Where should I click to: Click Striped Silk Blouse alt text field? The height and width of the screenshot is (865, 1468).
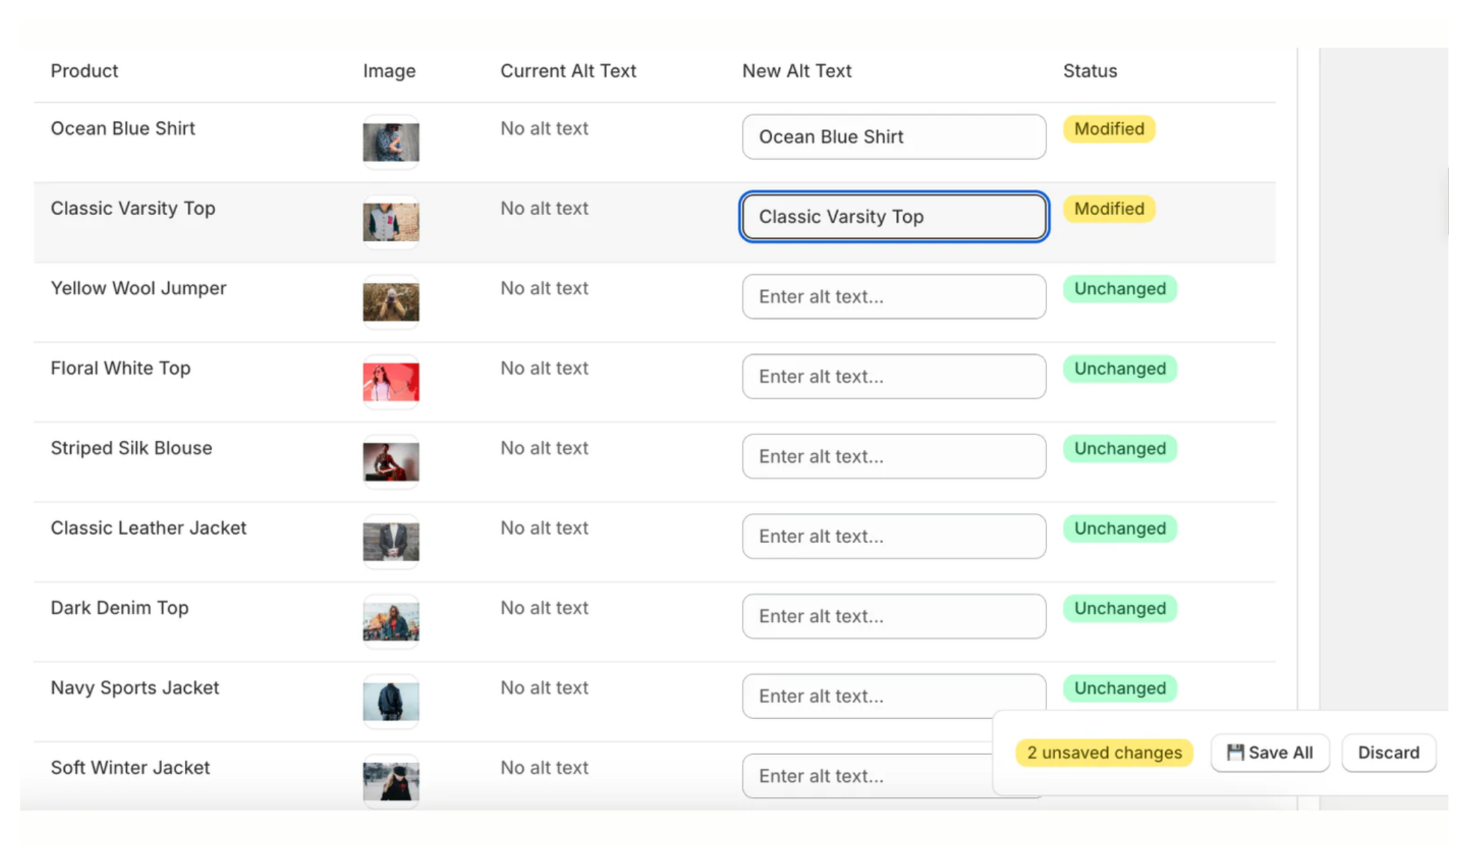893,456
